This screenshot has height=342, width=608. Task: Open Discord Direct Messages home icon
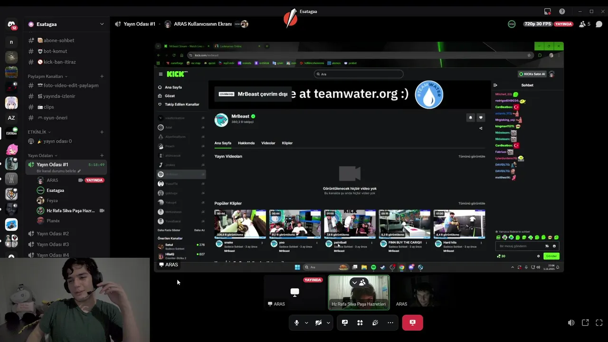[x=11, y=24]
